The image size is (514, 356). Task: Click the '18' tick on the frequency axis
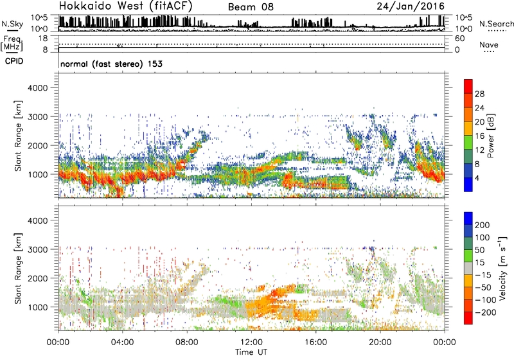[x=43, y=39]
